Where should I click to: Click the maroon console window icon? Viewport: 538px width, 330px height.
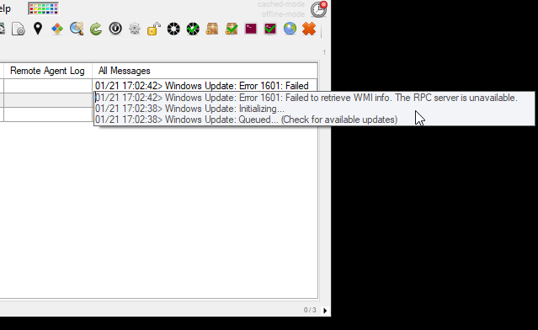[251, 29]
